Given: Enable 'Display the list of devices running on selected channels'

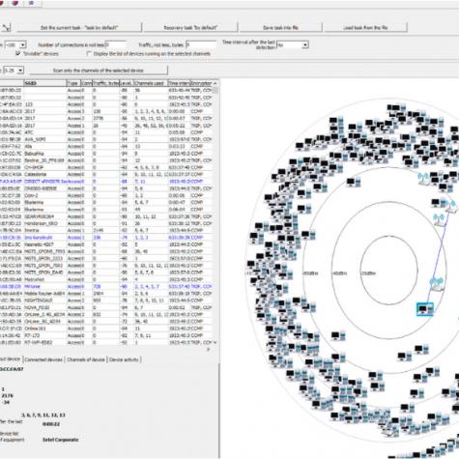Looking at the screenshot, I should [89, 54].
